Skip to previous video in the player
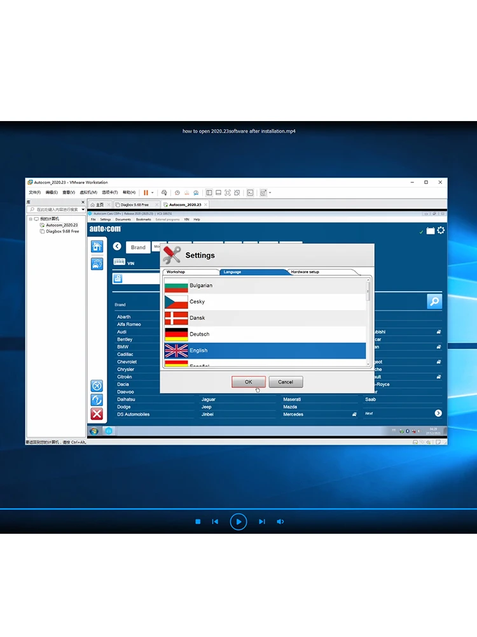477x637 pixels. tap(215, 522)
